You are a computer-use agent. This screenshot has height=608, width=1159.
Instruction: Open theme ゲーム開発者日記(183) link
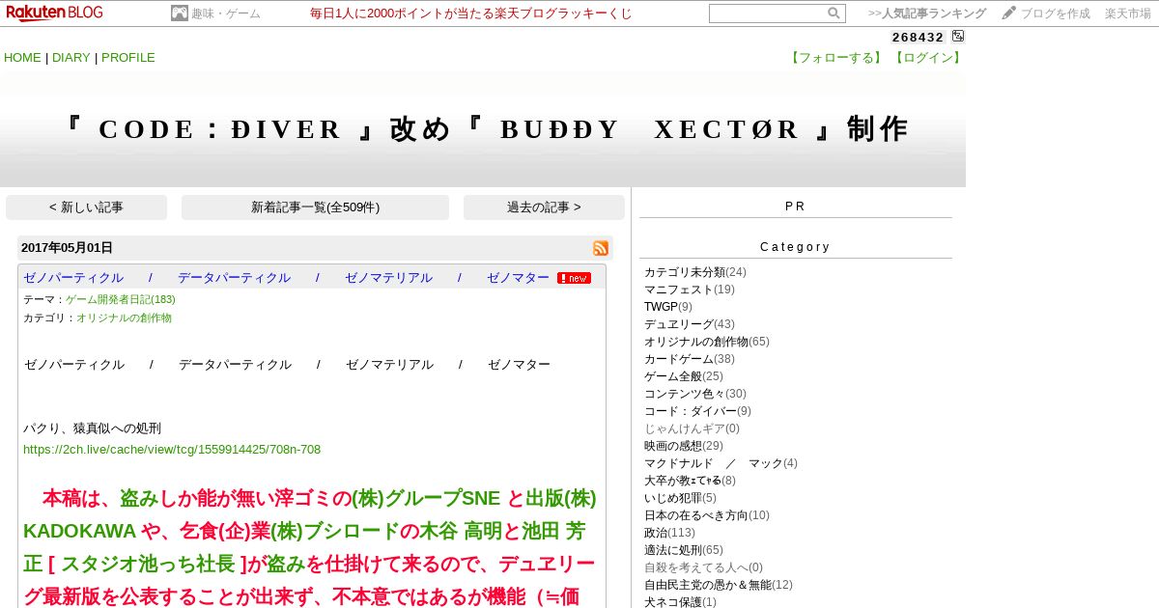pyautogui.click(x=121, y=299)
